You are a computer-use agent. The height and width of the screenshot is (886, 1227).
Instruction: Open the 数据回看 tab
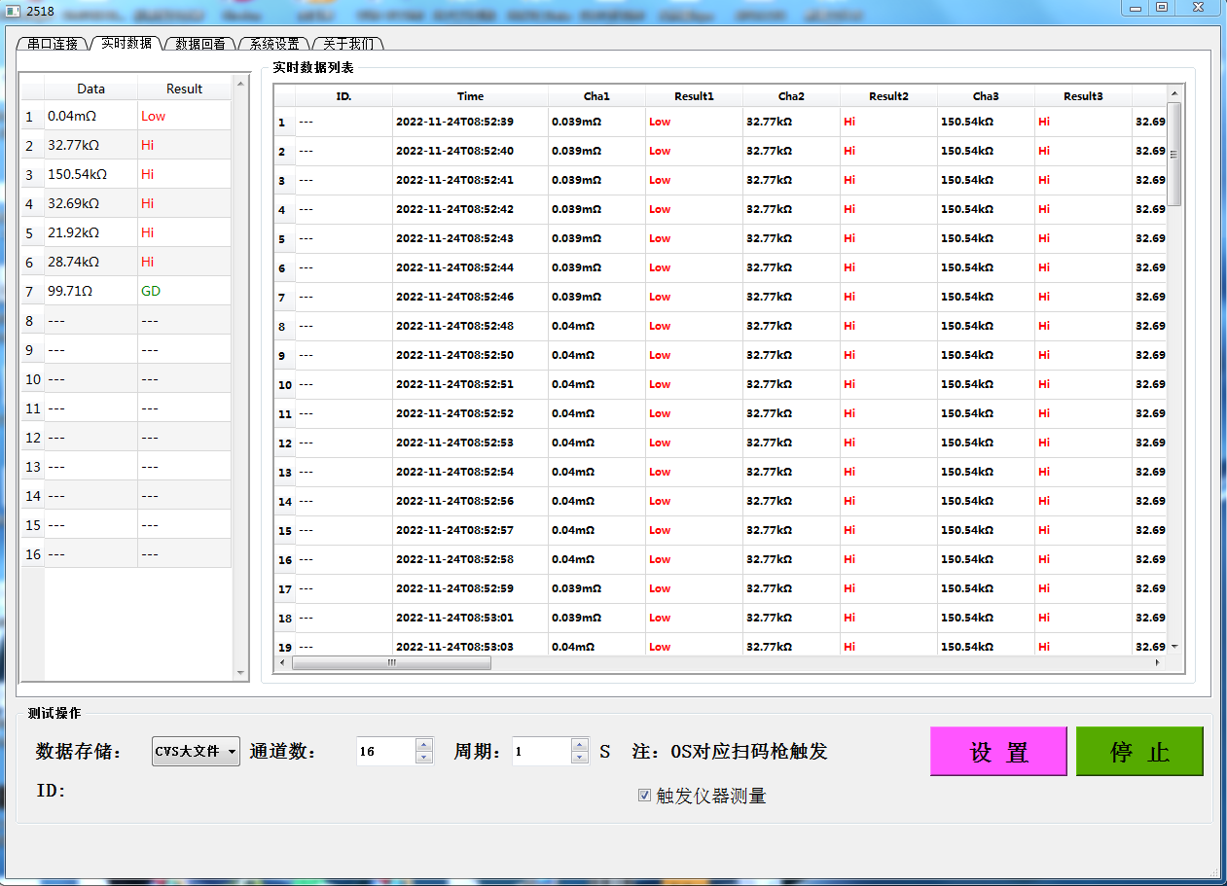tap(200, 44)
